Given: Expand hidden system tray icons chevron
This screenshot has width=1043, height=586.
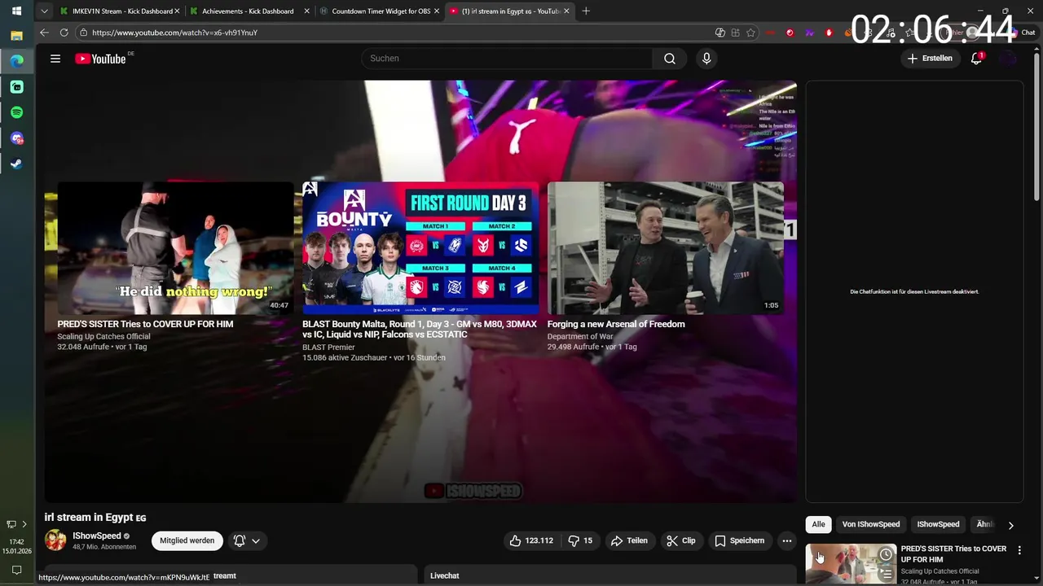Looking at the screenshot, I should tap(24, 524).
